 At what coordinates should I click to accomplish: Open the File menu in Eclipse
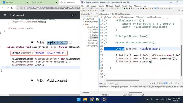(82, 6)
